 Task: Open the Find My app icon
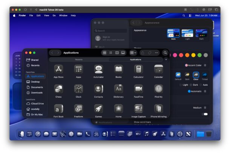click(x=159, y=89)
